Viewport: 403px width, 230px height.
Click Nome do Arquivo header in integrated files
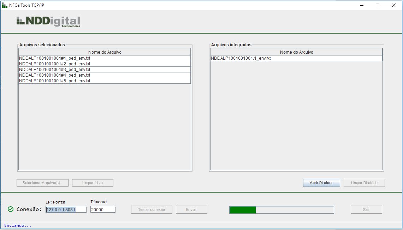[x=296, y=52]
